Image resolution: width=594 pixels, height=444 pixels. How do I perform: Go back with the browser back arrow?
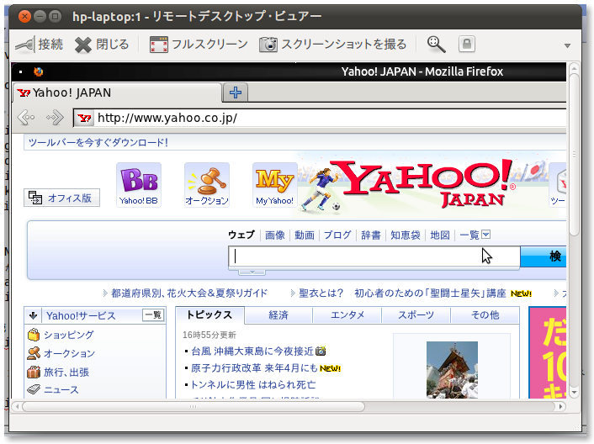point(26,118)
